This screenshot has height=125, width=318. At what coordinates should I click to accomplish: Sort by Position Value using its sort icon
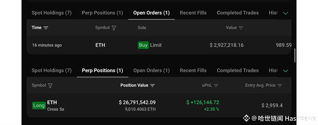pos(152,86)
